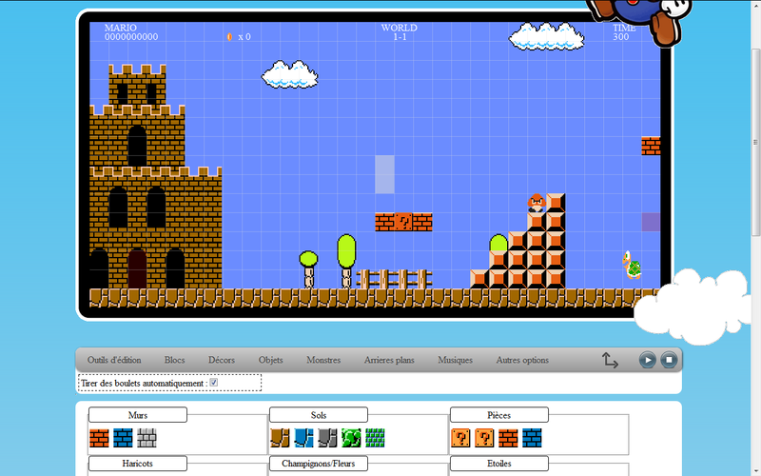Click the Murs category header
The width and height of the screenshot is (761, 476).
(x=138, y=415)
